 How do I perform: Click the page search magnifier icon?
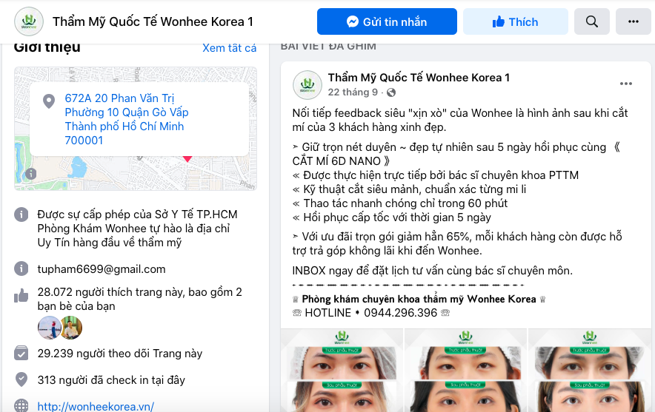(591, 21)
